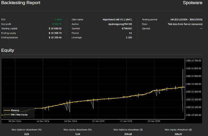Click the 20 Jan 2025 date label

click(154, 121)
